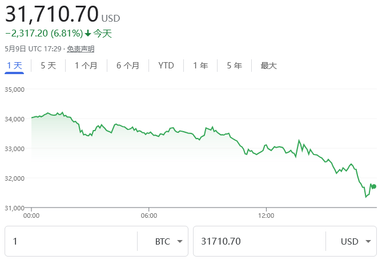Switch to the 5 天 tab
Viewport: 378px width, 260px height.
pos(49,66)
